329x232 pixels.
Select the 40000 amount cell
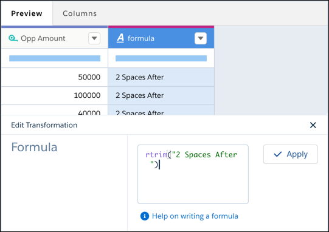click(54, 110)
